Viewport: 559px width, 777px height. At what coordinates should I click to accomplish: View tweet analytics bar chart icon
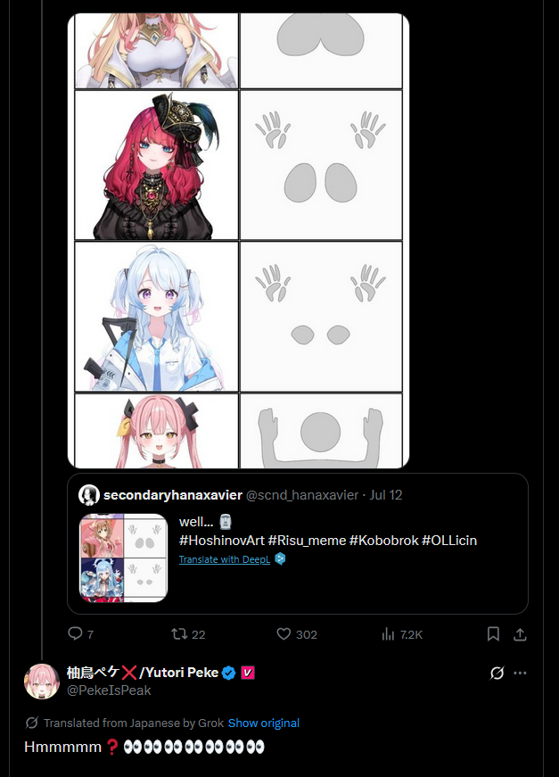point(388,633)
